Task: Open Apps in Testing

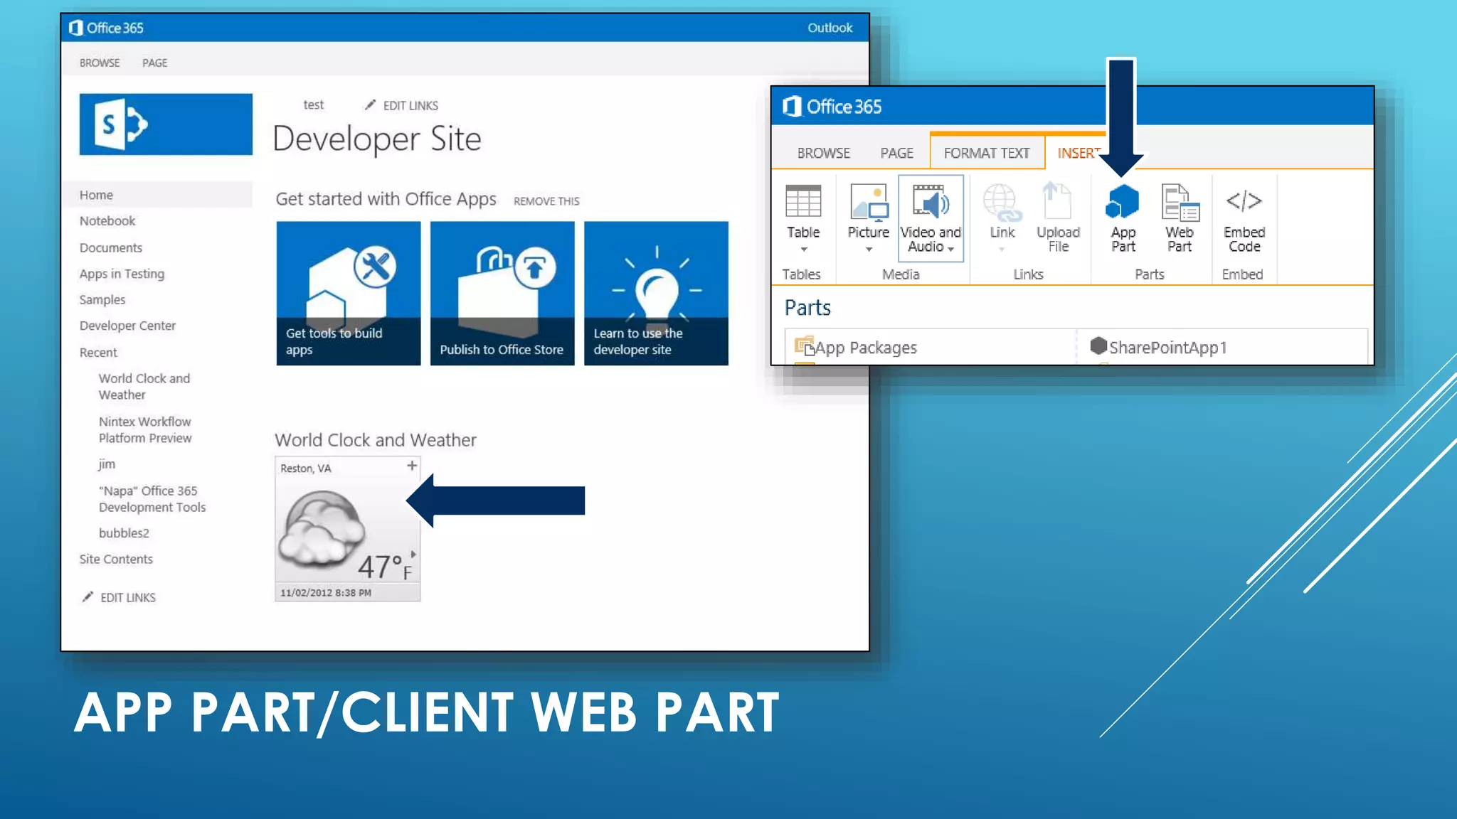Action: coord(122,274)
